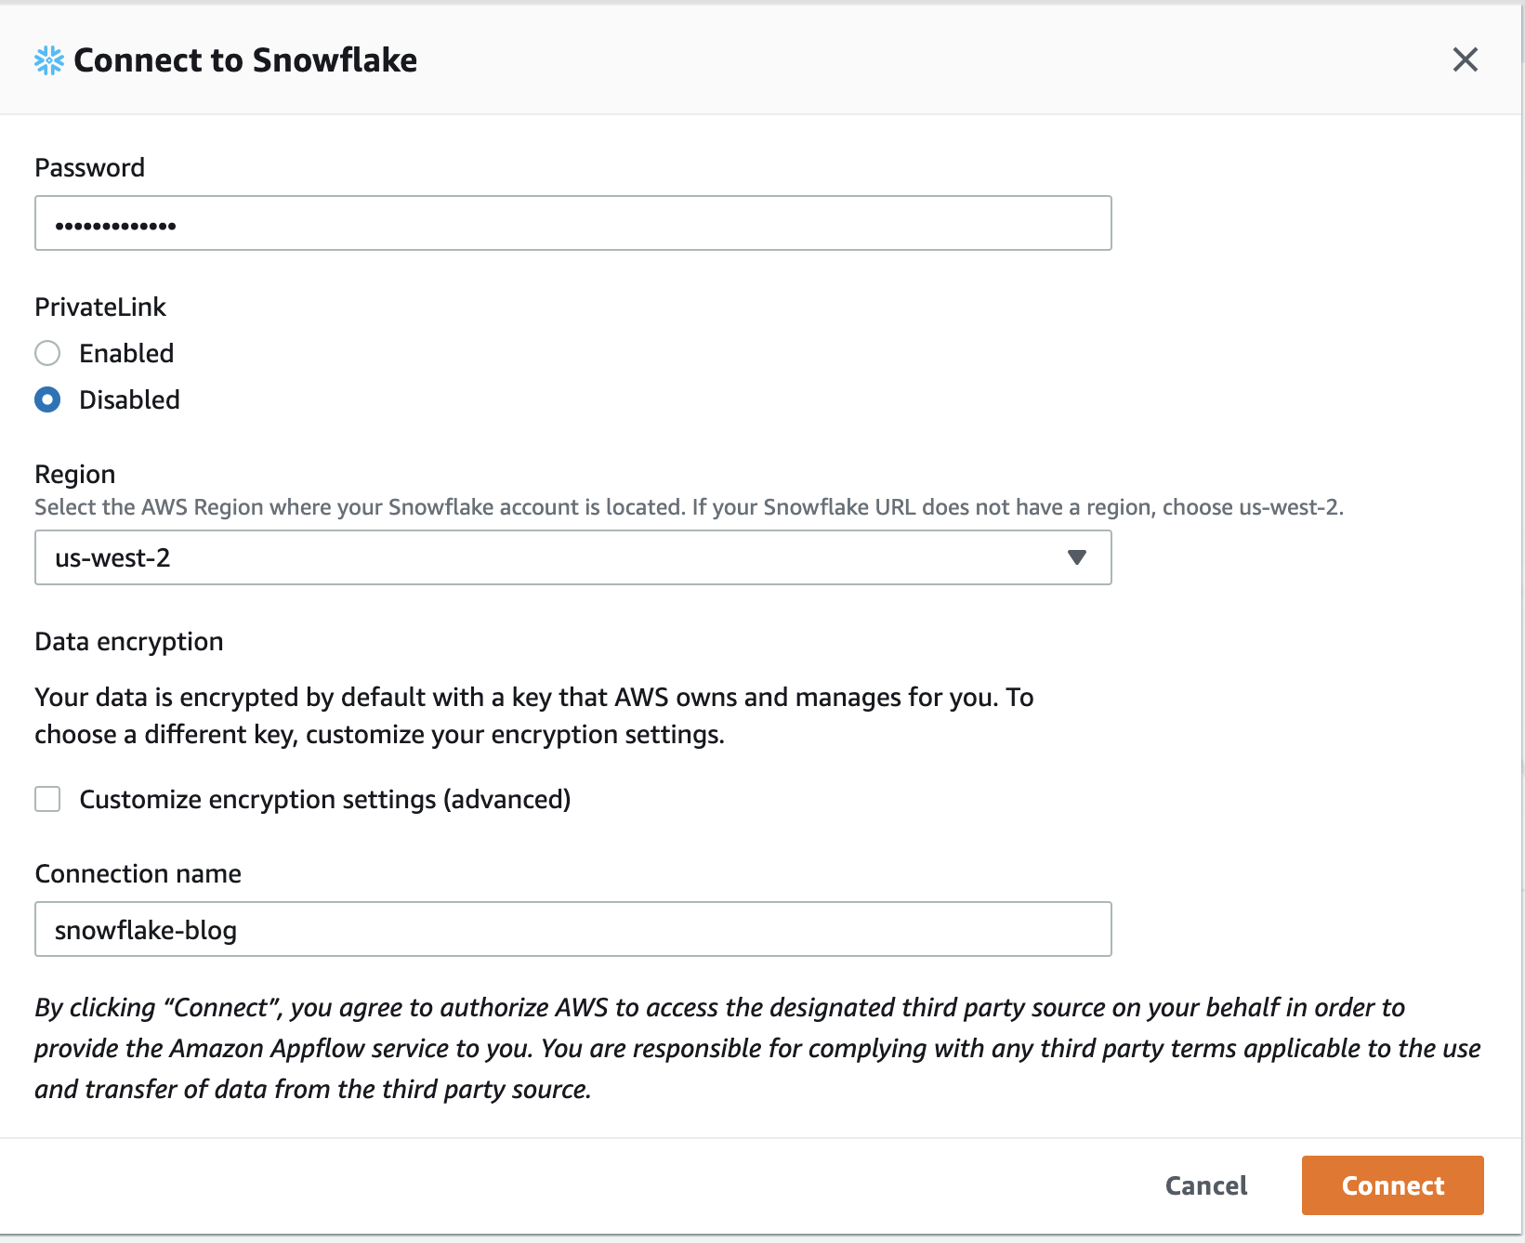This screenshot has height=1243, width=1525.
Task: Close the Connect to Snowflake dialog
Action: click(1465, 60)
